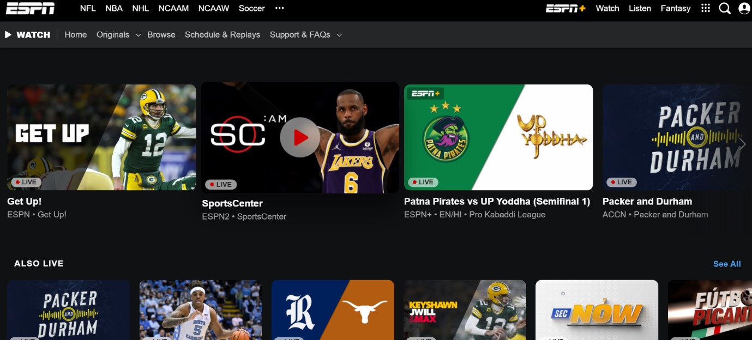Screen dimensions: 752x340
Task: Click LIVE badge on Get Up! card
Action: (x=26, y=182)
